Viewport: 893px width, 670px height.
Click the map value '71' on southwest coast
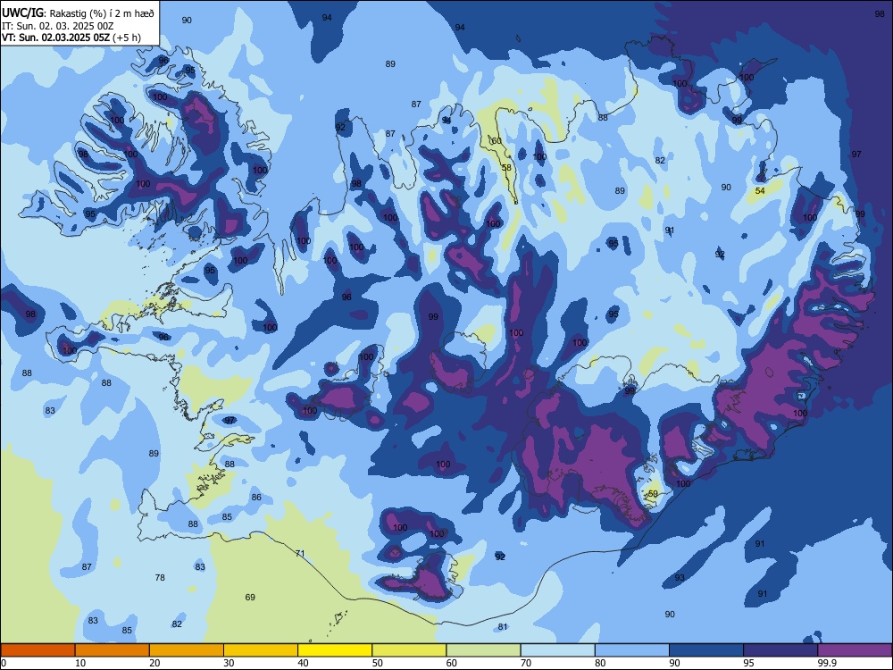point(300,553)
